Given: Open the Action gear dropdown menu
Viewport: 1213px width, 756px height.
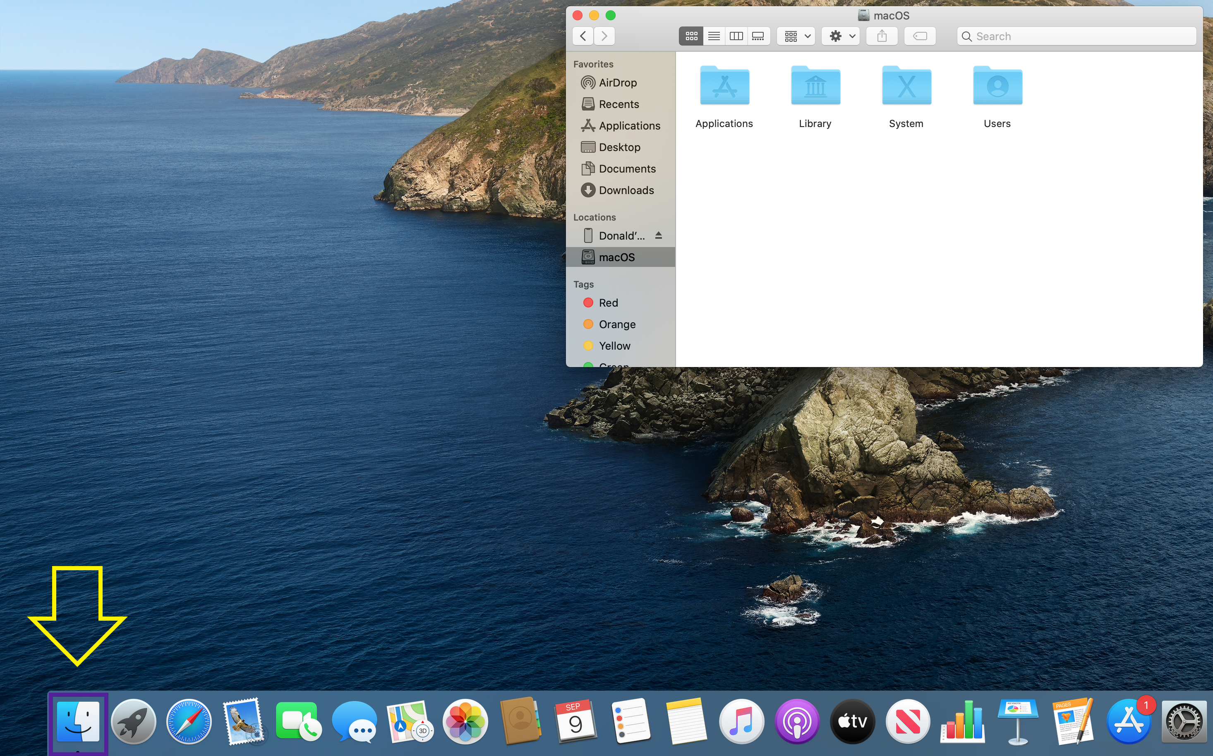Looking at the screenshot, I should tap(841, 36).
